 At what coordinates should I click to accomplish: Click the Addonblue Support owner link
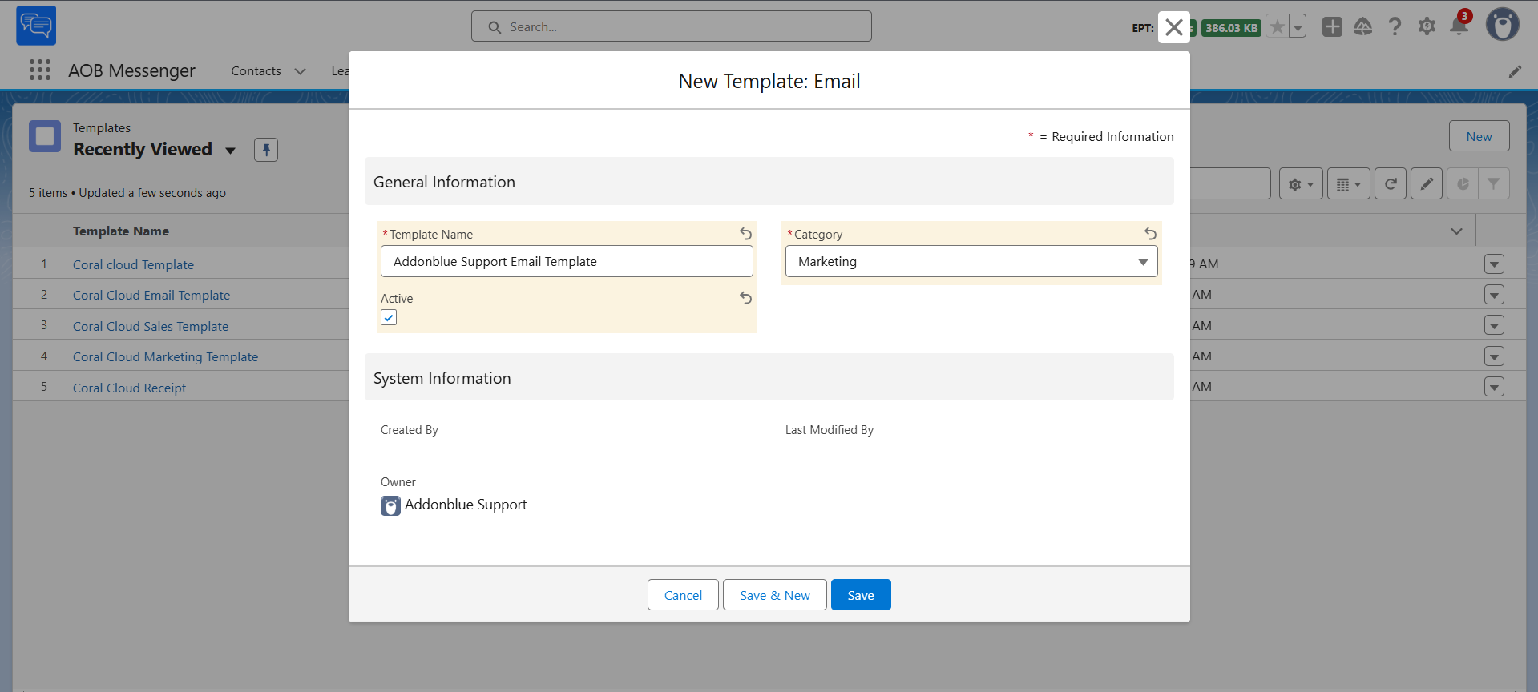point(466,505)
